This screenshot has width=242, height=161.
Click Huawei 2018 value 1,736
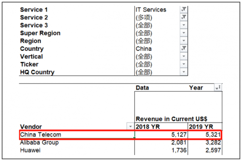coord(179,150)
